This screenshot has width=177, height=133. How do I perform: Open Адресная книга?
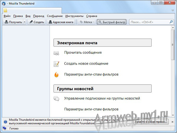click(61, 22)
